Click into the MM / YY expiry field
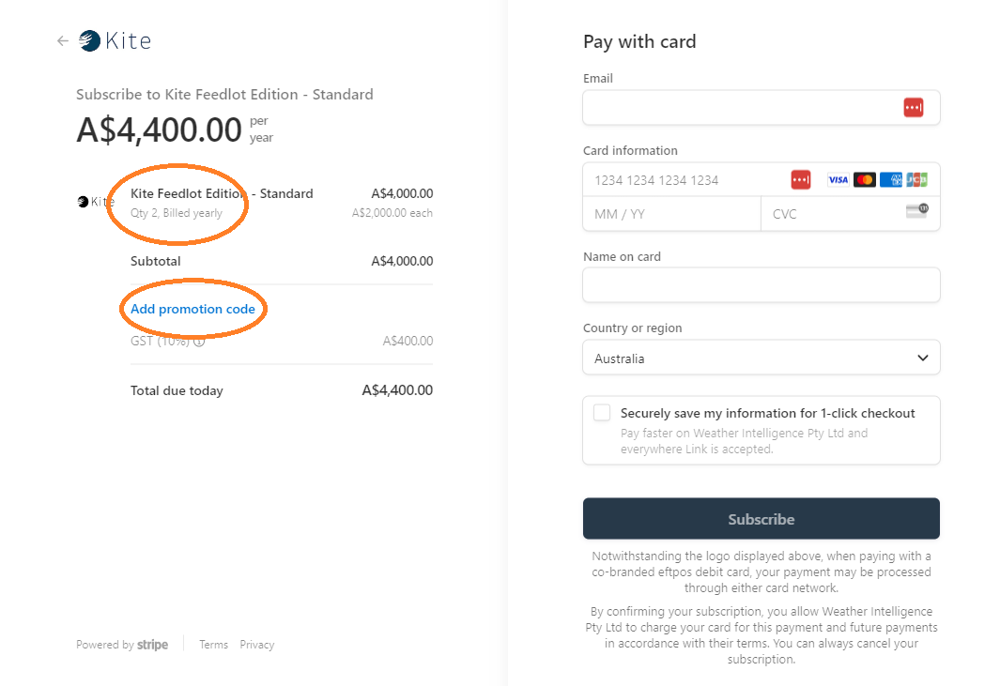Image resolution: width=1000 pixels, height=686 pixels. point(671,214)
